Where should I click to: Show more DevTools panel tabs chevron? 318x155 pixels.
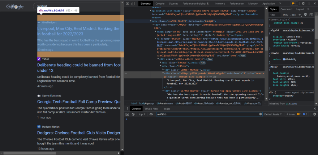tap(280, 4)
